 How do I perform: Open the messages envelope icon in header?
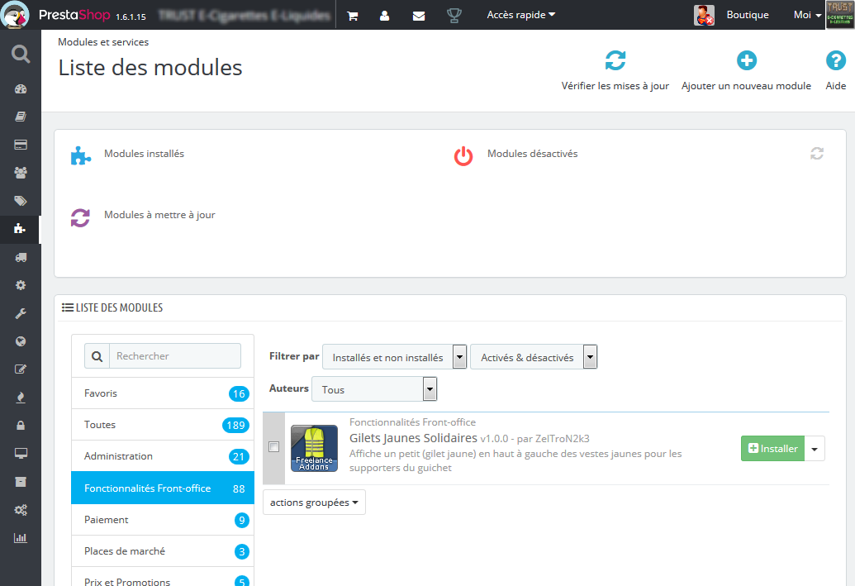(x=419, y=16)
